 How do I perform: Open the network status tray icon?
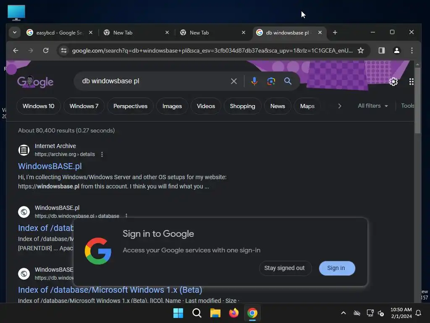pos(370,313)
